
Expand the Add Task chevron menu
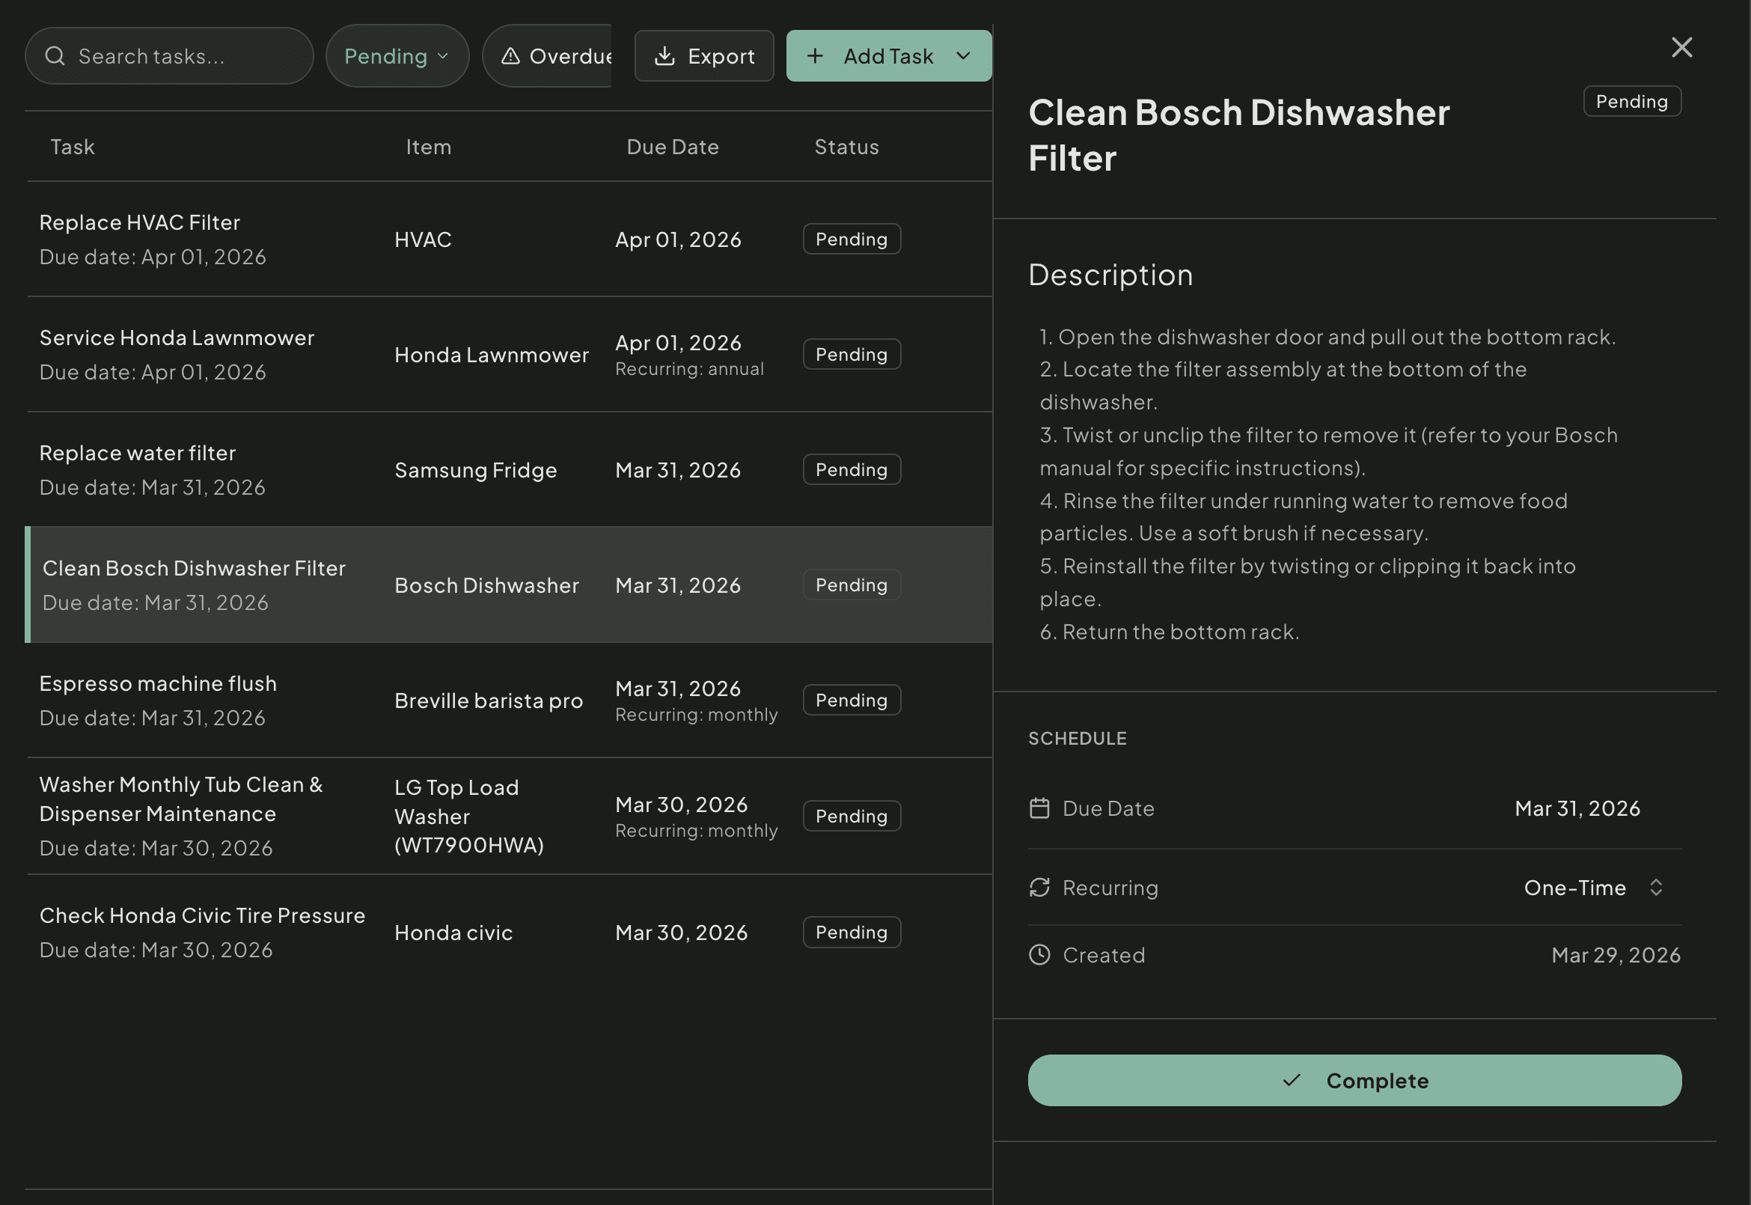tap(963, 56)
